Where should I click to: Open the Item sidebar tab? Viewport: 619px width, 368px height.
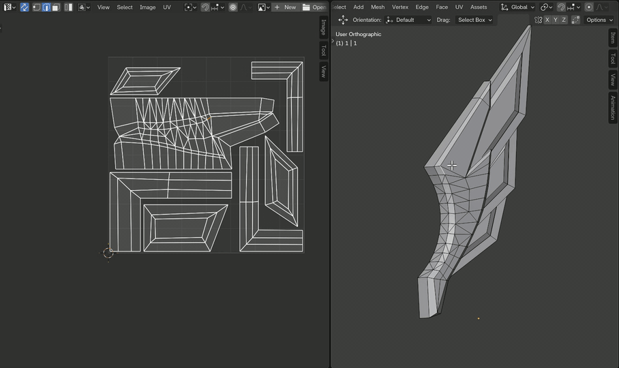point(613,38)
